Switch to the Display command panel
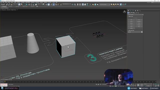 pos(138,10)
